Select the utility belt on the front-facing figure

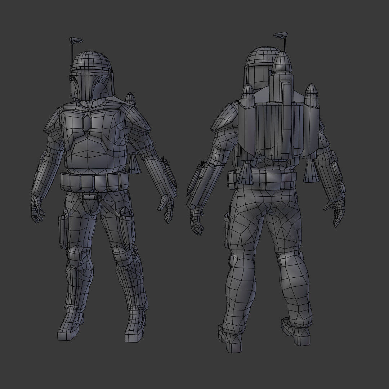click(x=94, y=182)
